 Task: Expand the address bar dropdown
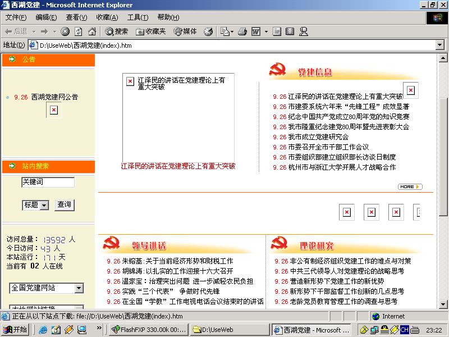(x=439, y=45)
